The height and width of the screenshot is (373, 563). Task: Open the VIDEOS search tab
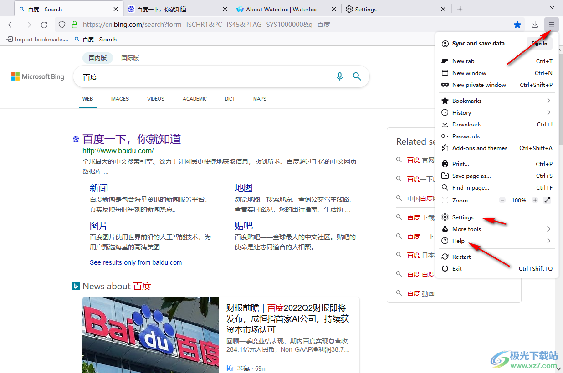[x=156, y=99]
